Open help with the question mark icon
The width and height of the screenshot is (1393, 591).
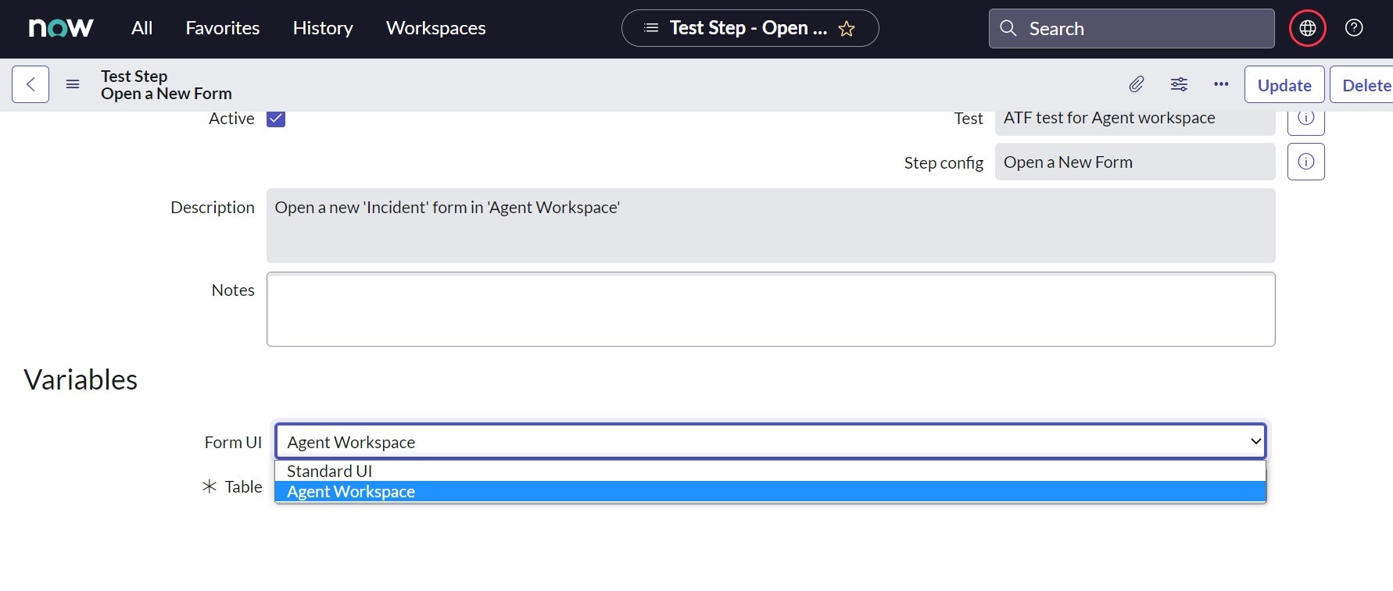(1354, 27)
